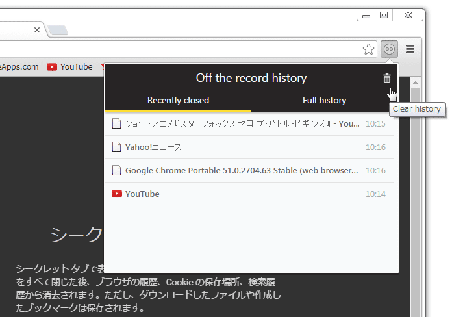Viewport: 452px width, 317px height.
Task: Open the Apps.com bookmark in the bookmarks bar
Action: [19, 67]
